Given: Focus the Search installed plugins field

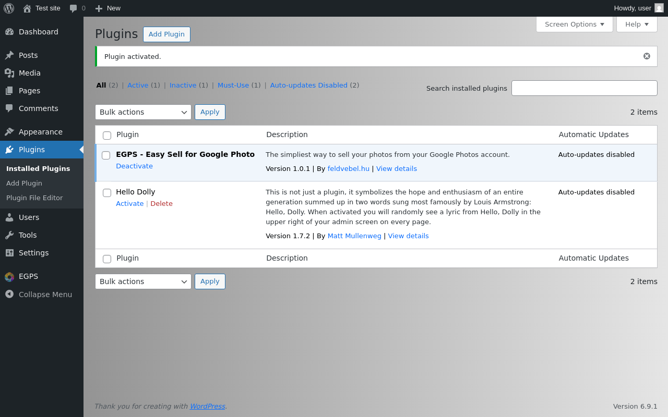Looking at the screenshot, I should click(584, 88).
